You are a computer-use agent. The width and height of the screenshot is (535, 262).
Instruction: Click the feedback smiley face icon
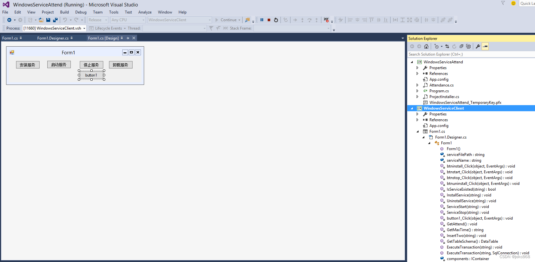[x=513, y=3]
